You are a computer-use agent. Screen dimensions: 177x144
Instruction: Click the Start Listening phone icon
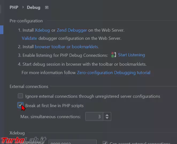(x=114, y=55)
